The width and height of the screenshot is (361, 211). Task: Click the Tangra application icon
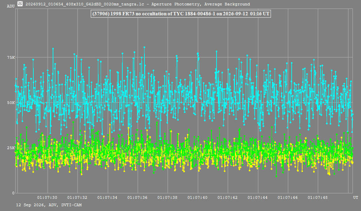click(x=20, y=4)
